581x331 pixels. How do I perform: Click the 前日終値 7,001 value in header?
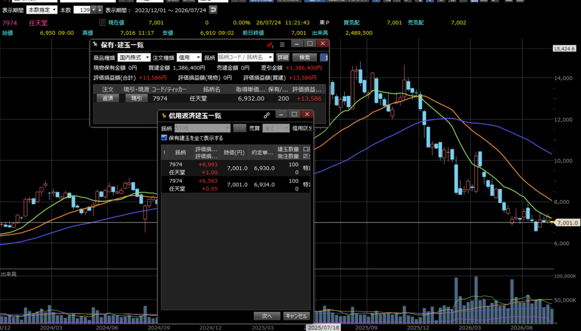pos(299,33)
